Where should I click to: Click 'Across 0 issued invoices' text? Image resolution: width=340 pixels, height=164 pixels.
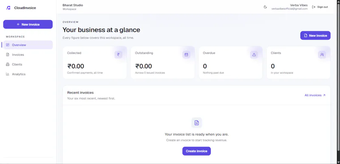(x=150, y=73)
